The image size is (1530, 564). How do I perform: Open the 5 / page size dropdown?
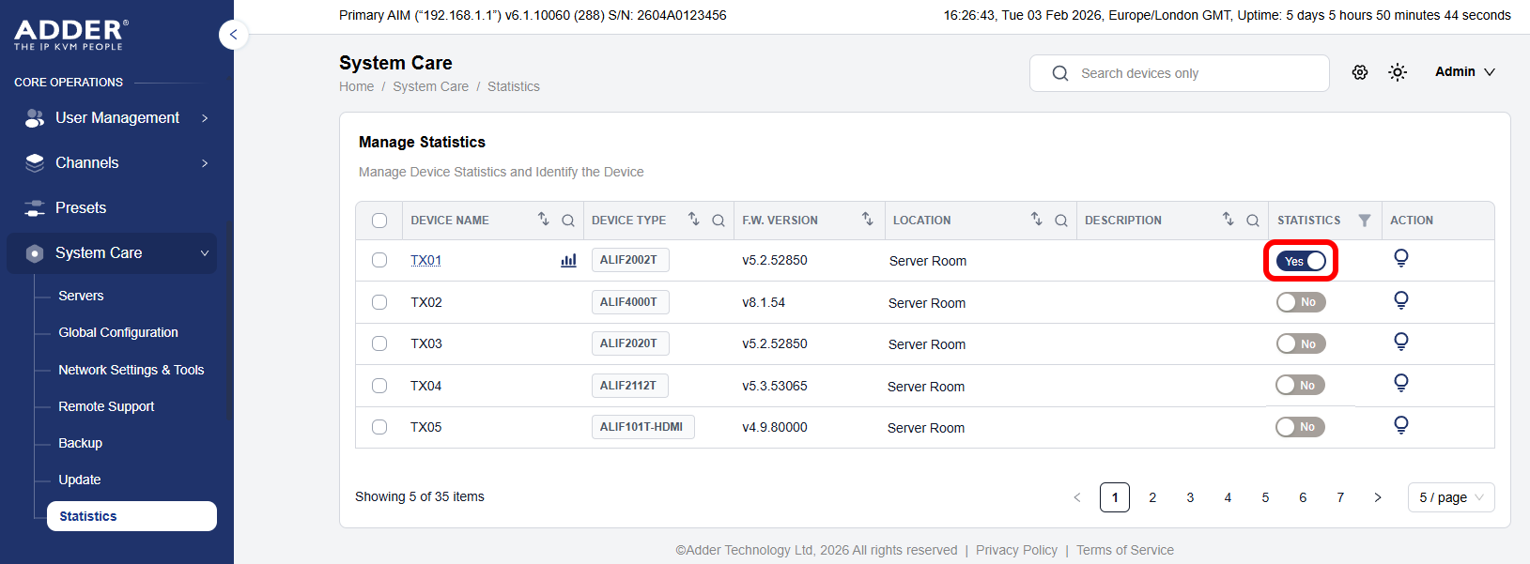[1450, 497]
